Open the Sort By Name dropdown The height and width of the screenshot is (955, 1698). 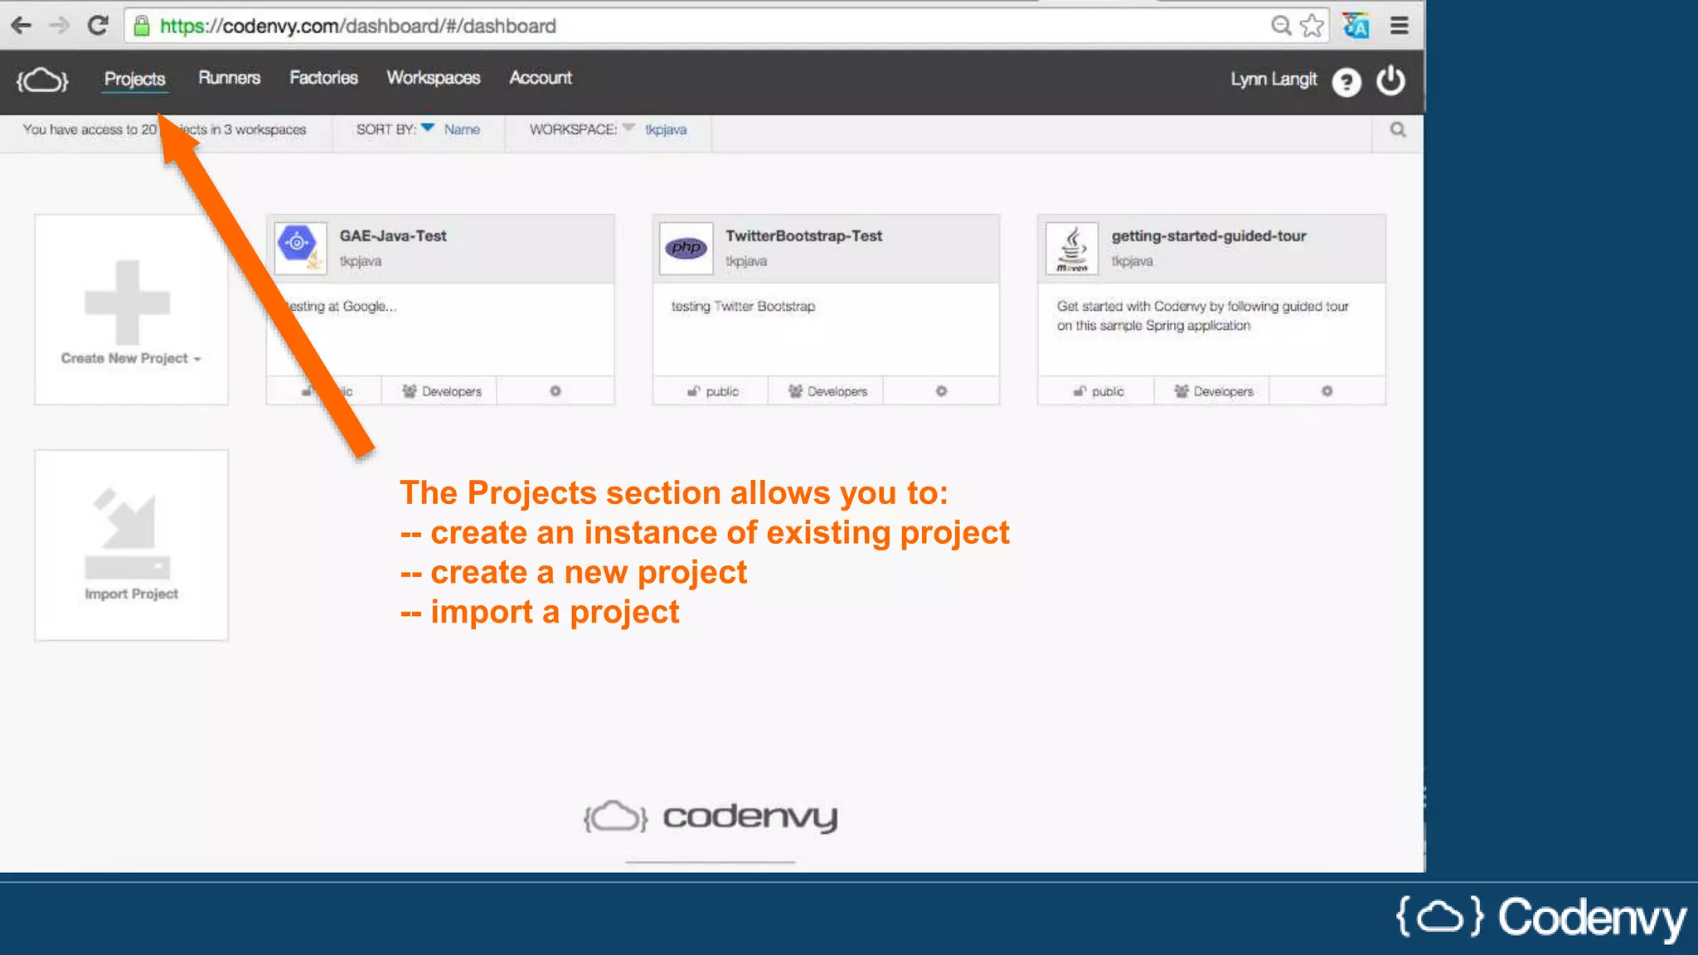[x=419, y=129]
